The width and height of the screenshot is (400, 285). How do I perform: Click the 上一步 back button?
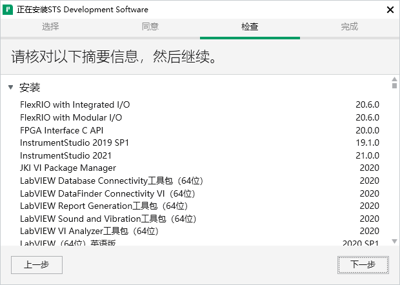37,265
